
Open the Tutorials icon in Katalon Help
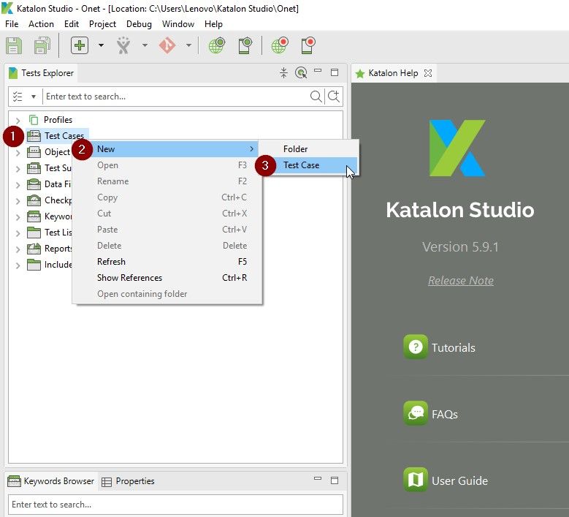tap(416, 347)
